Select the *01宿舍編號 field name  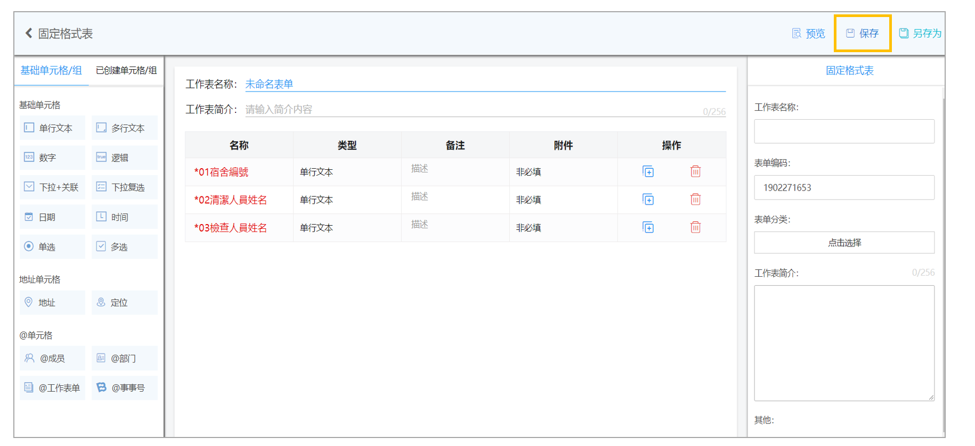tap(221, 172)
